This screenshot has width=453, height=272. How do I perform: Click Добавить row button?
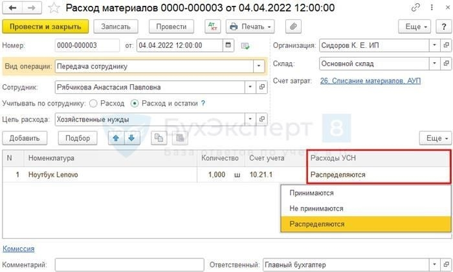pos(25,138)
